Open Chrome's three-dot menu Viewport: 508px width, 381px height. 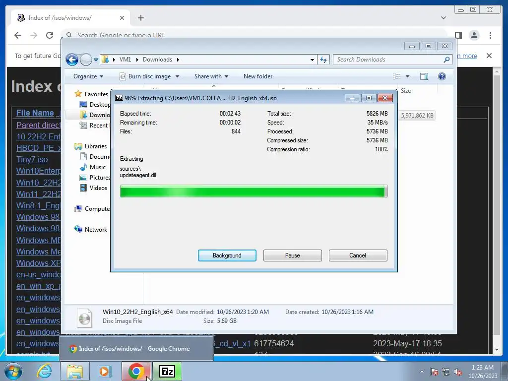pyautogui.click(x=491, y=35)
